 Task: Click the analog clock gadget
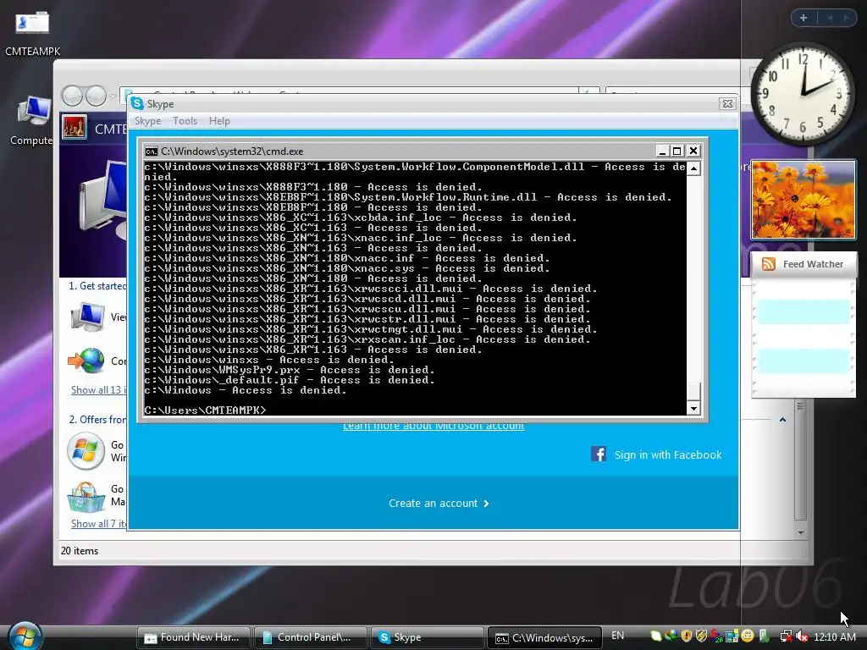coord(803,92)
